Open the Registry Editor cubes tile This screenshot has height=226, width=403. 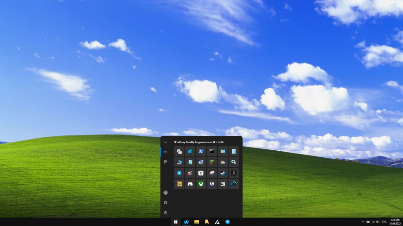click(x=190, y=151)
